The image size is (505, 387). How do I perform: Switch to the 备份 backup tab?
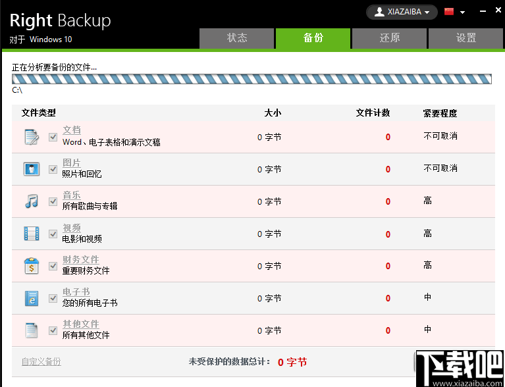point(313,38)
